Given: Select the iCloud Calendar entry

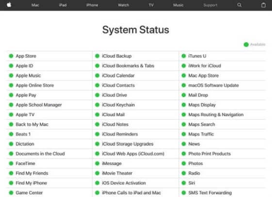Looking at the screenshot, I should (118, 76).
